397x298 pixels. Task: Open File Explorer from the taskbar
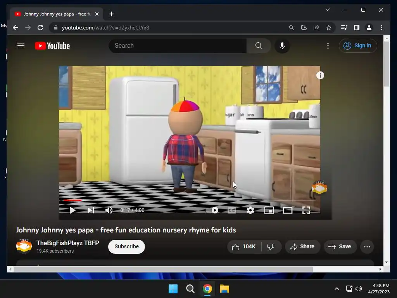224,289
